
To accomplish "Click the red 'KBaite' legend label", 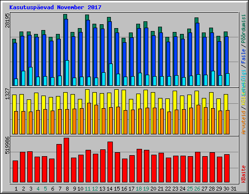I will click(244, 174).
